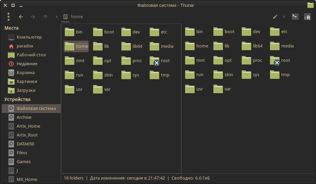The image size is (316, 184).
Task: Open Компьютер in sidebar
Action: tap(31, 37)
